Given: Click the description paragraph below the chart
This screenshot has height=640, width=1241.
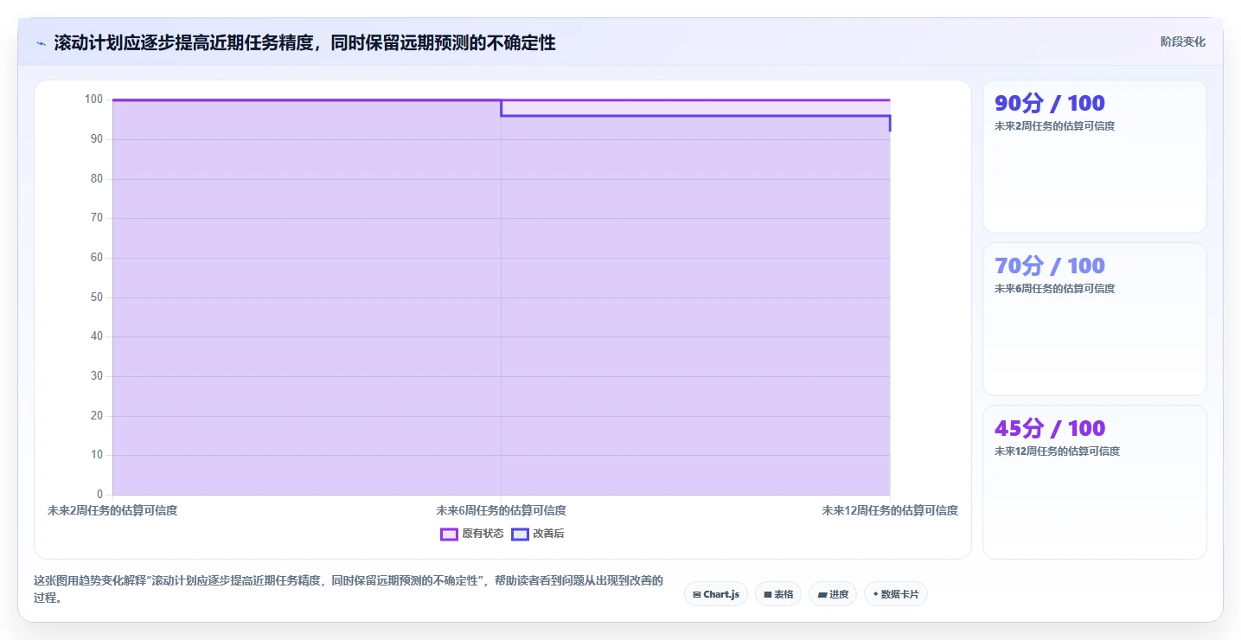Looking at the screenshot, I should (x=349, y=589).
